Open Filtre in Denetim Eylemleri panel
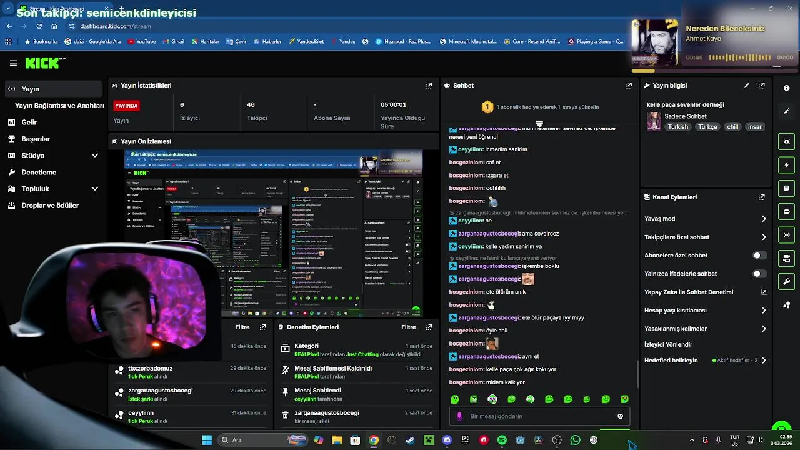The image size is (800, 450). (x=408, y=327)
